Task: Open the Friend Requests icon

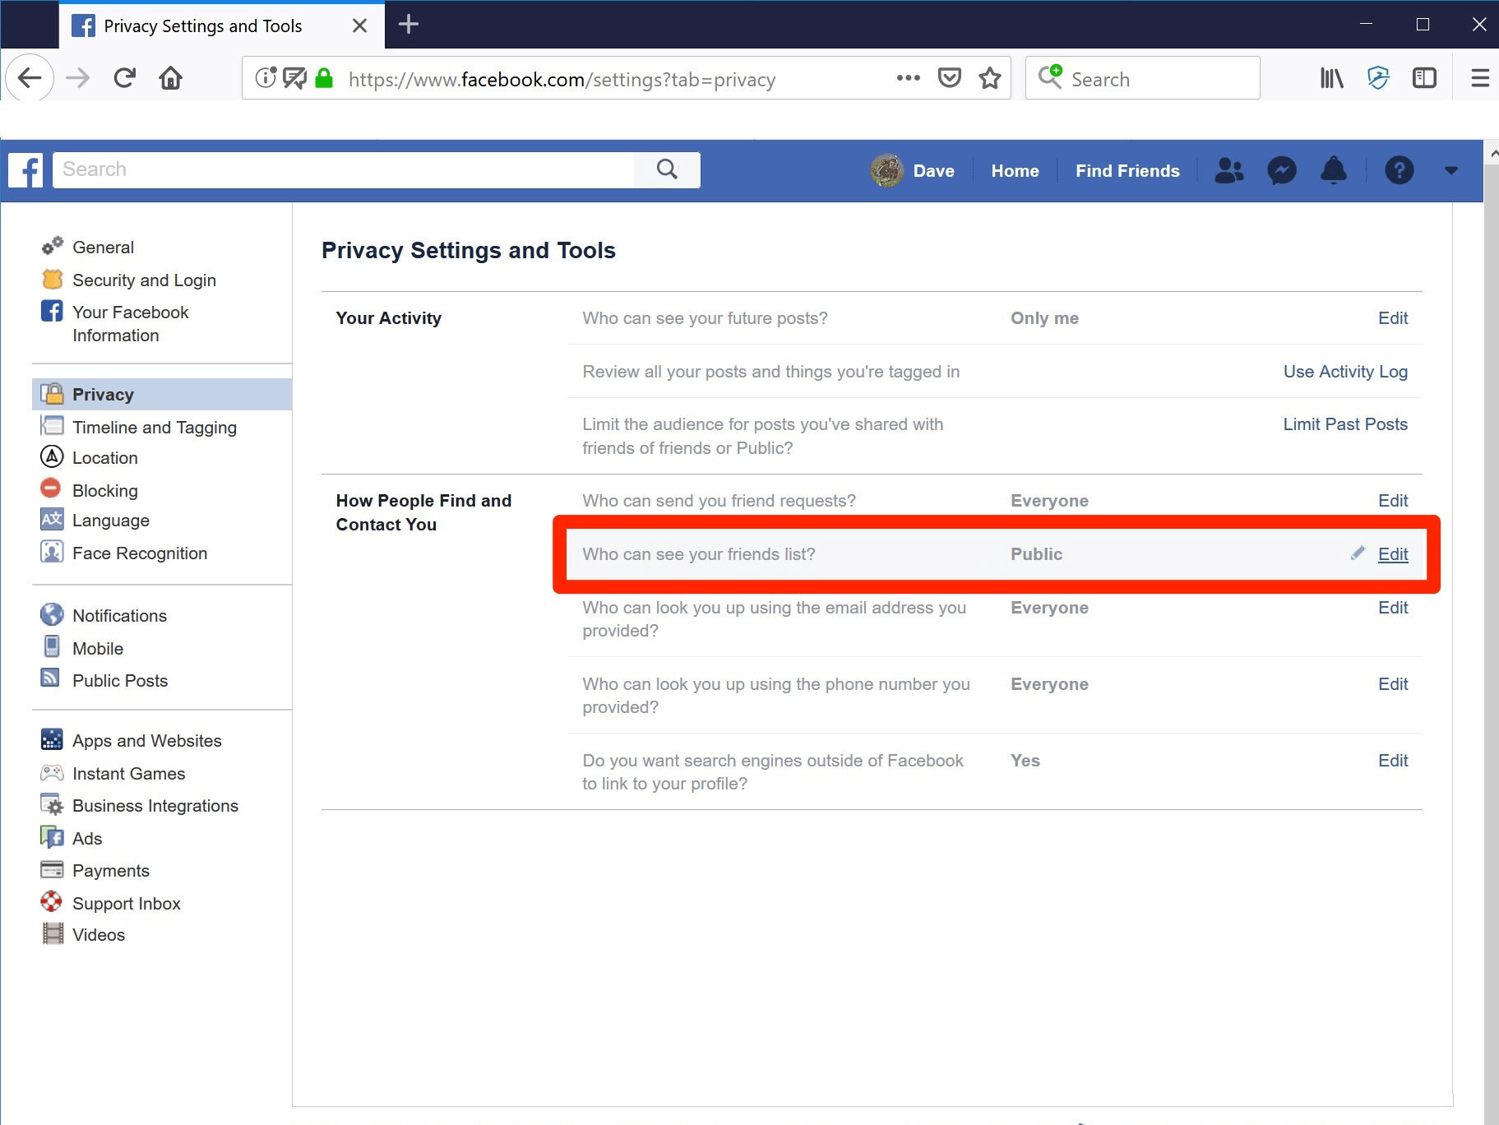Action: coord(1229,170)
